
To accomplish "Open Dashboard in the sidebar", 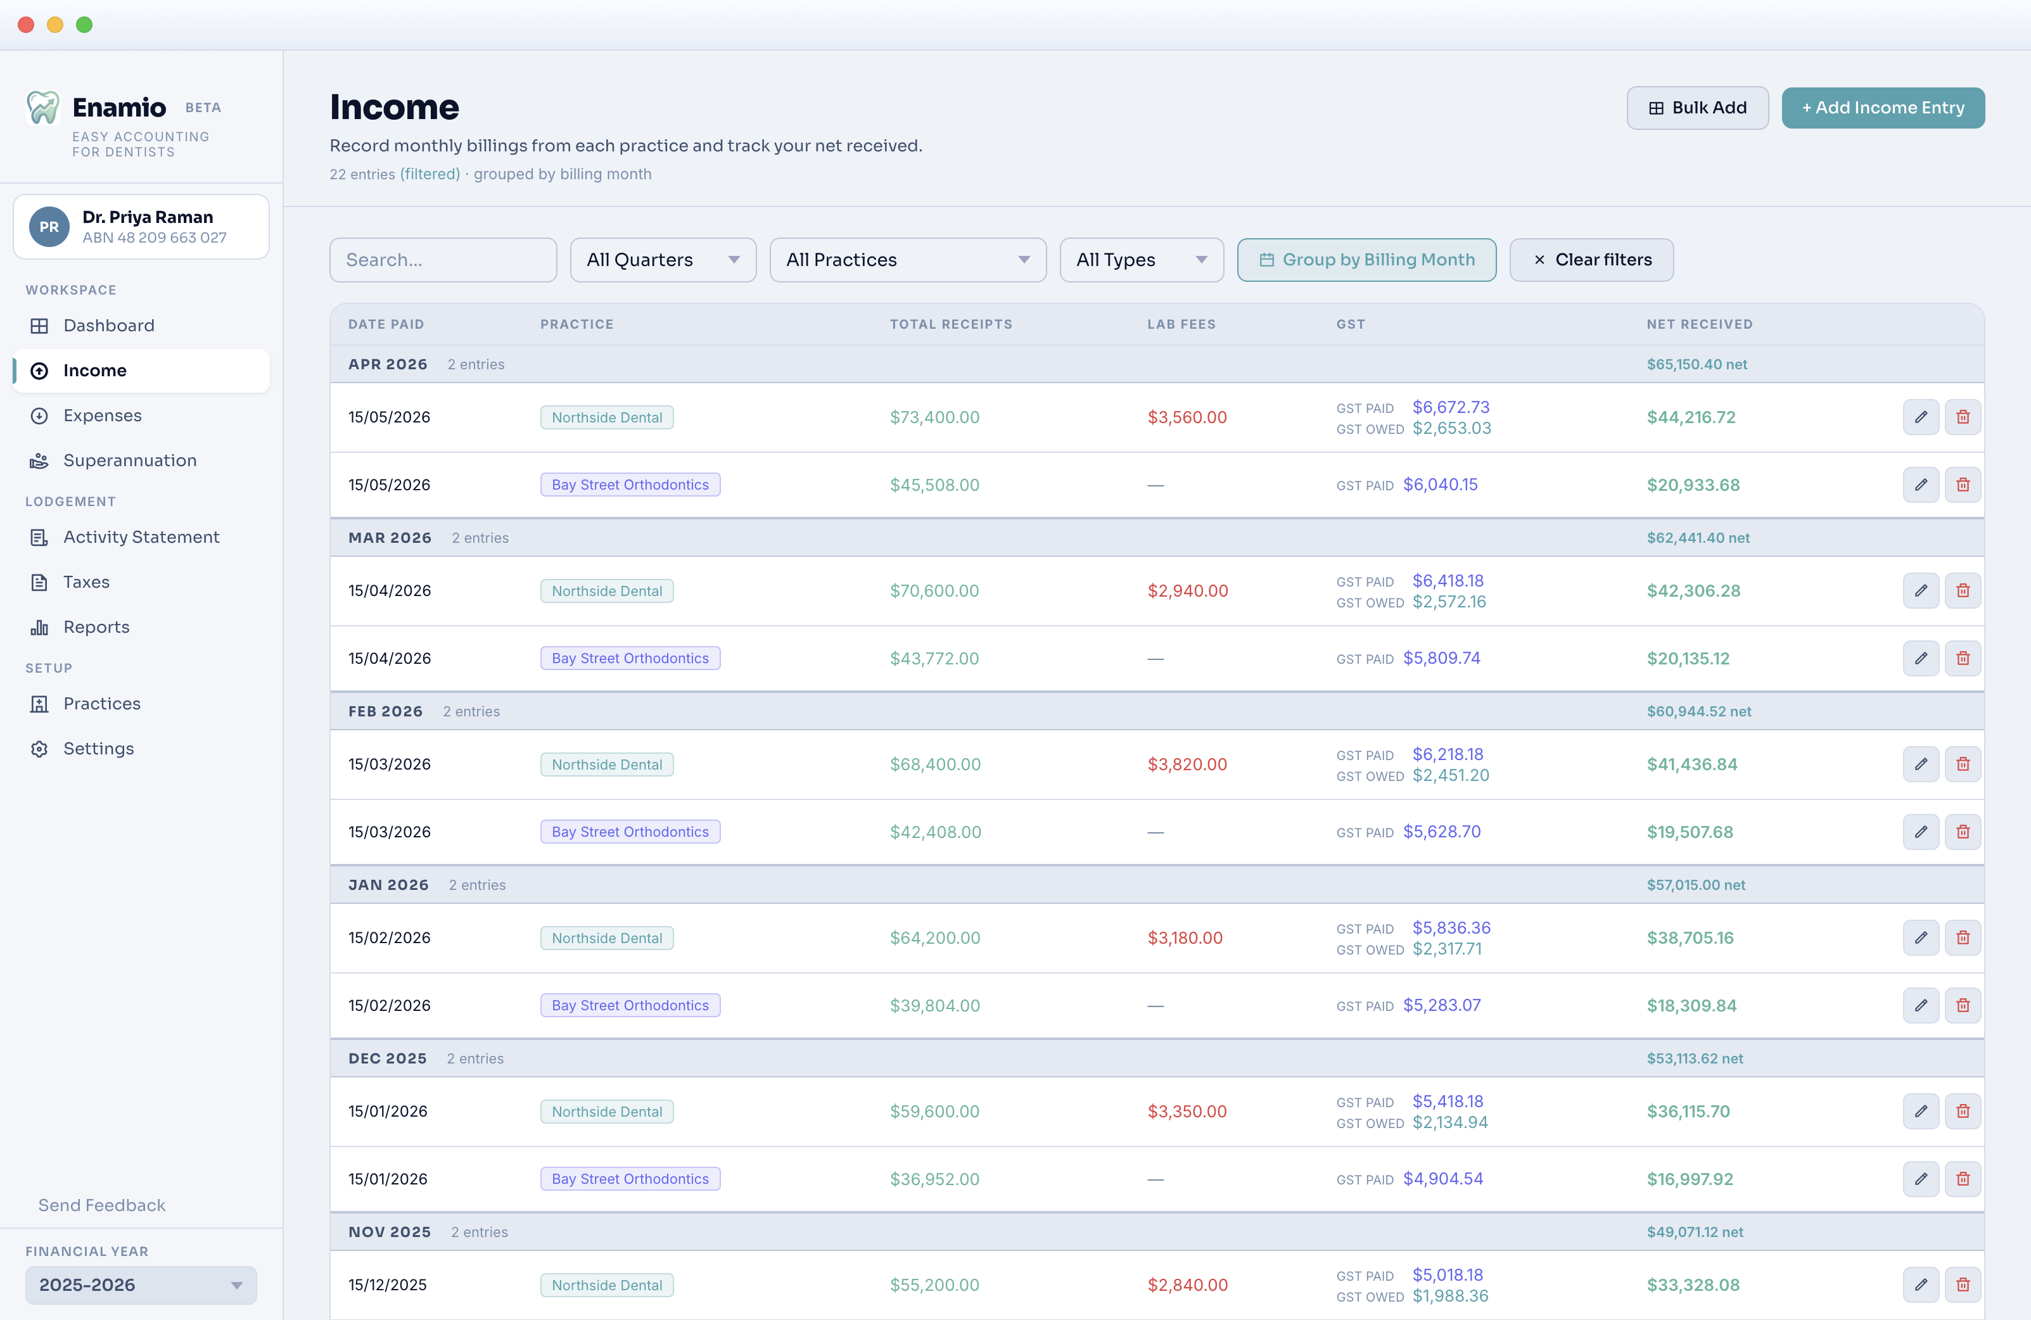I will [x=141, y=325].
